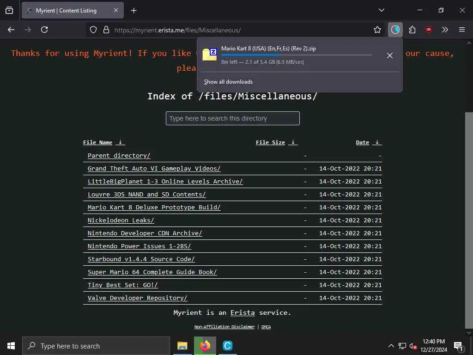Click the Windows taskbar search box

coord(96,346)
